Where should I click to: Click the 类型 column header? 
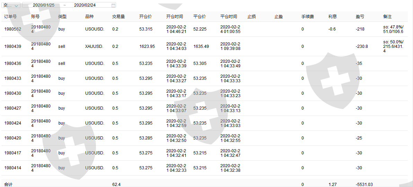coord(62,17)
